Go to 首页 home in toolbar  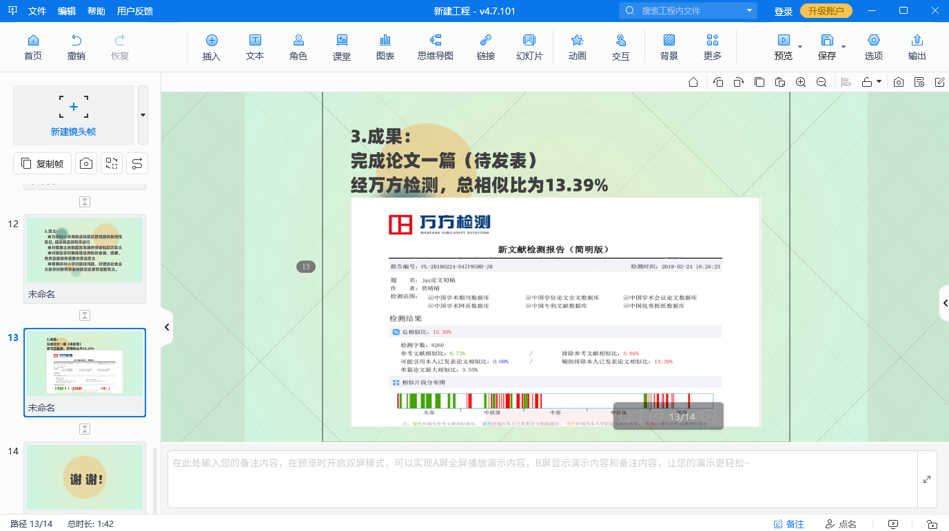(32, 47)
